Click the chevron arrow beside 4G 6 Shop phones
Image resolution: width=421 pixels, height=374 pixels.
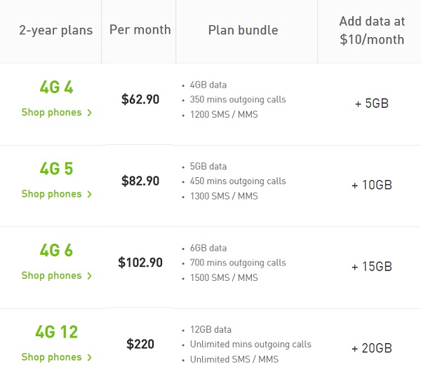(90, 276)
